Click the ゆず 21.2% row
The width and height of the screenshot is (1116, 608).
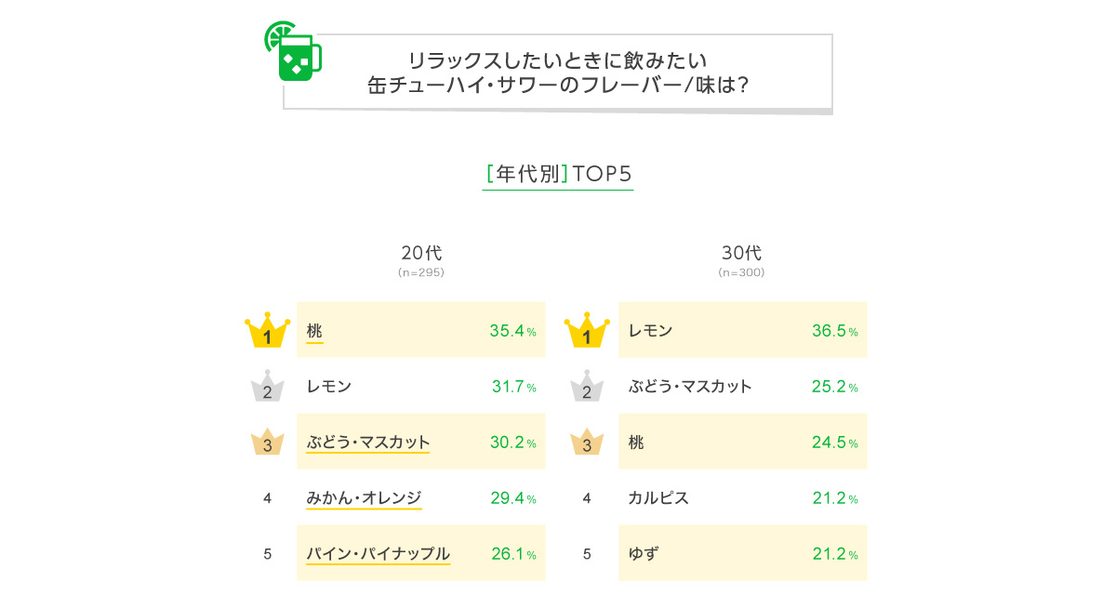coord(742,553)
